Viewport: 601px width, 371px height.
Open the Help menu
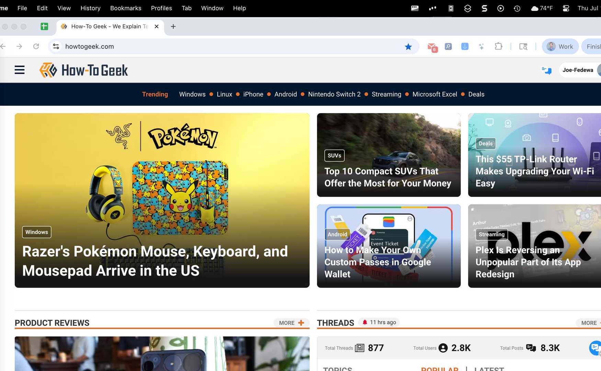[239, 8]
